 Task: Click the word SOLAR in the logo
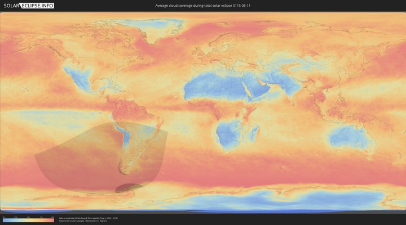tap(11, 5)
